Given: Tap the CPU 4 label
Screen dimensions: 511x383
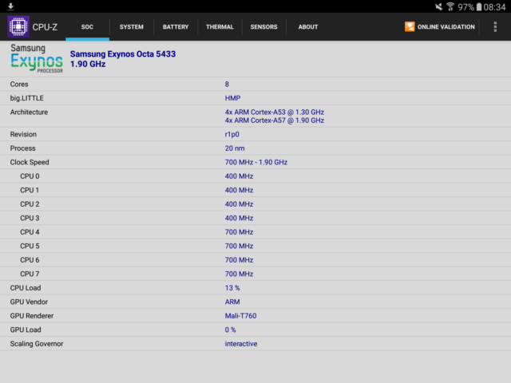Looking at the screenshot, I should point(30,232).
